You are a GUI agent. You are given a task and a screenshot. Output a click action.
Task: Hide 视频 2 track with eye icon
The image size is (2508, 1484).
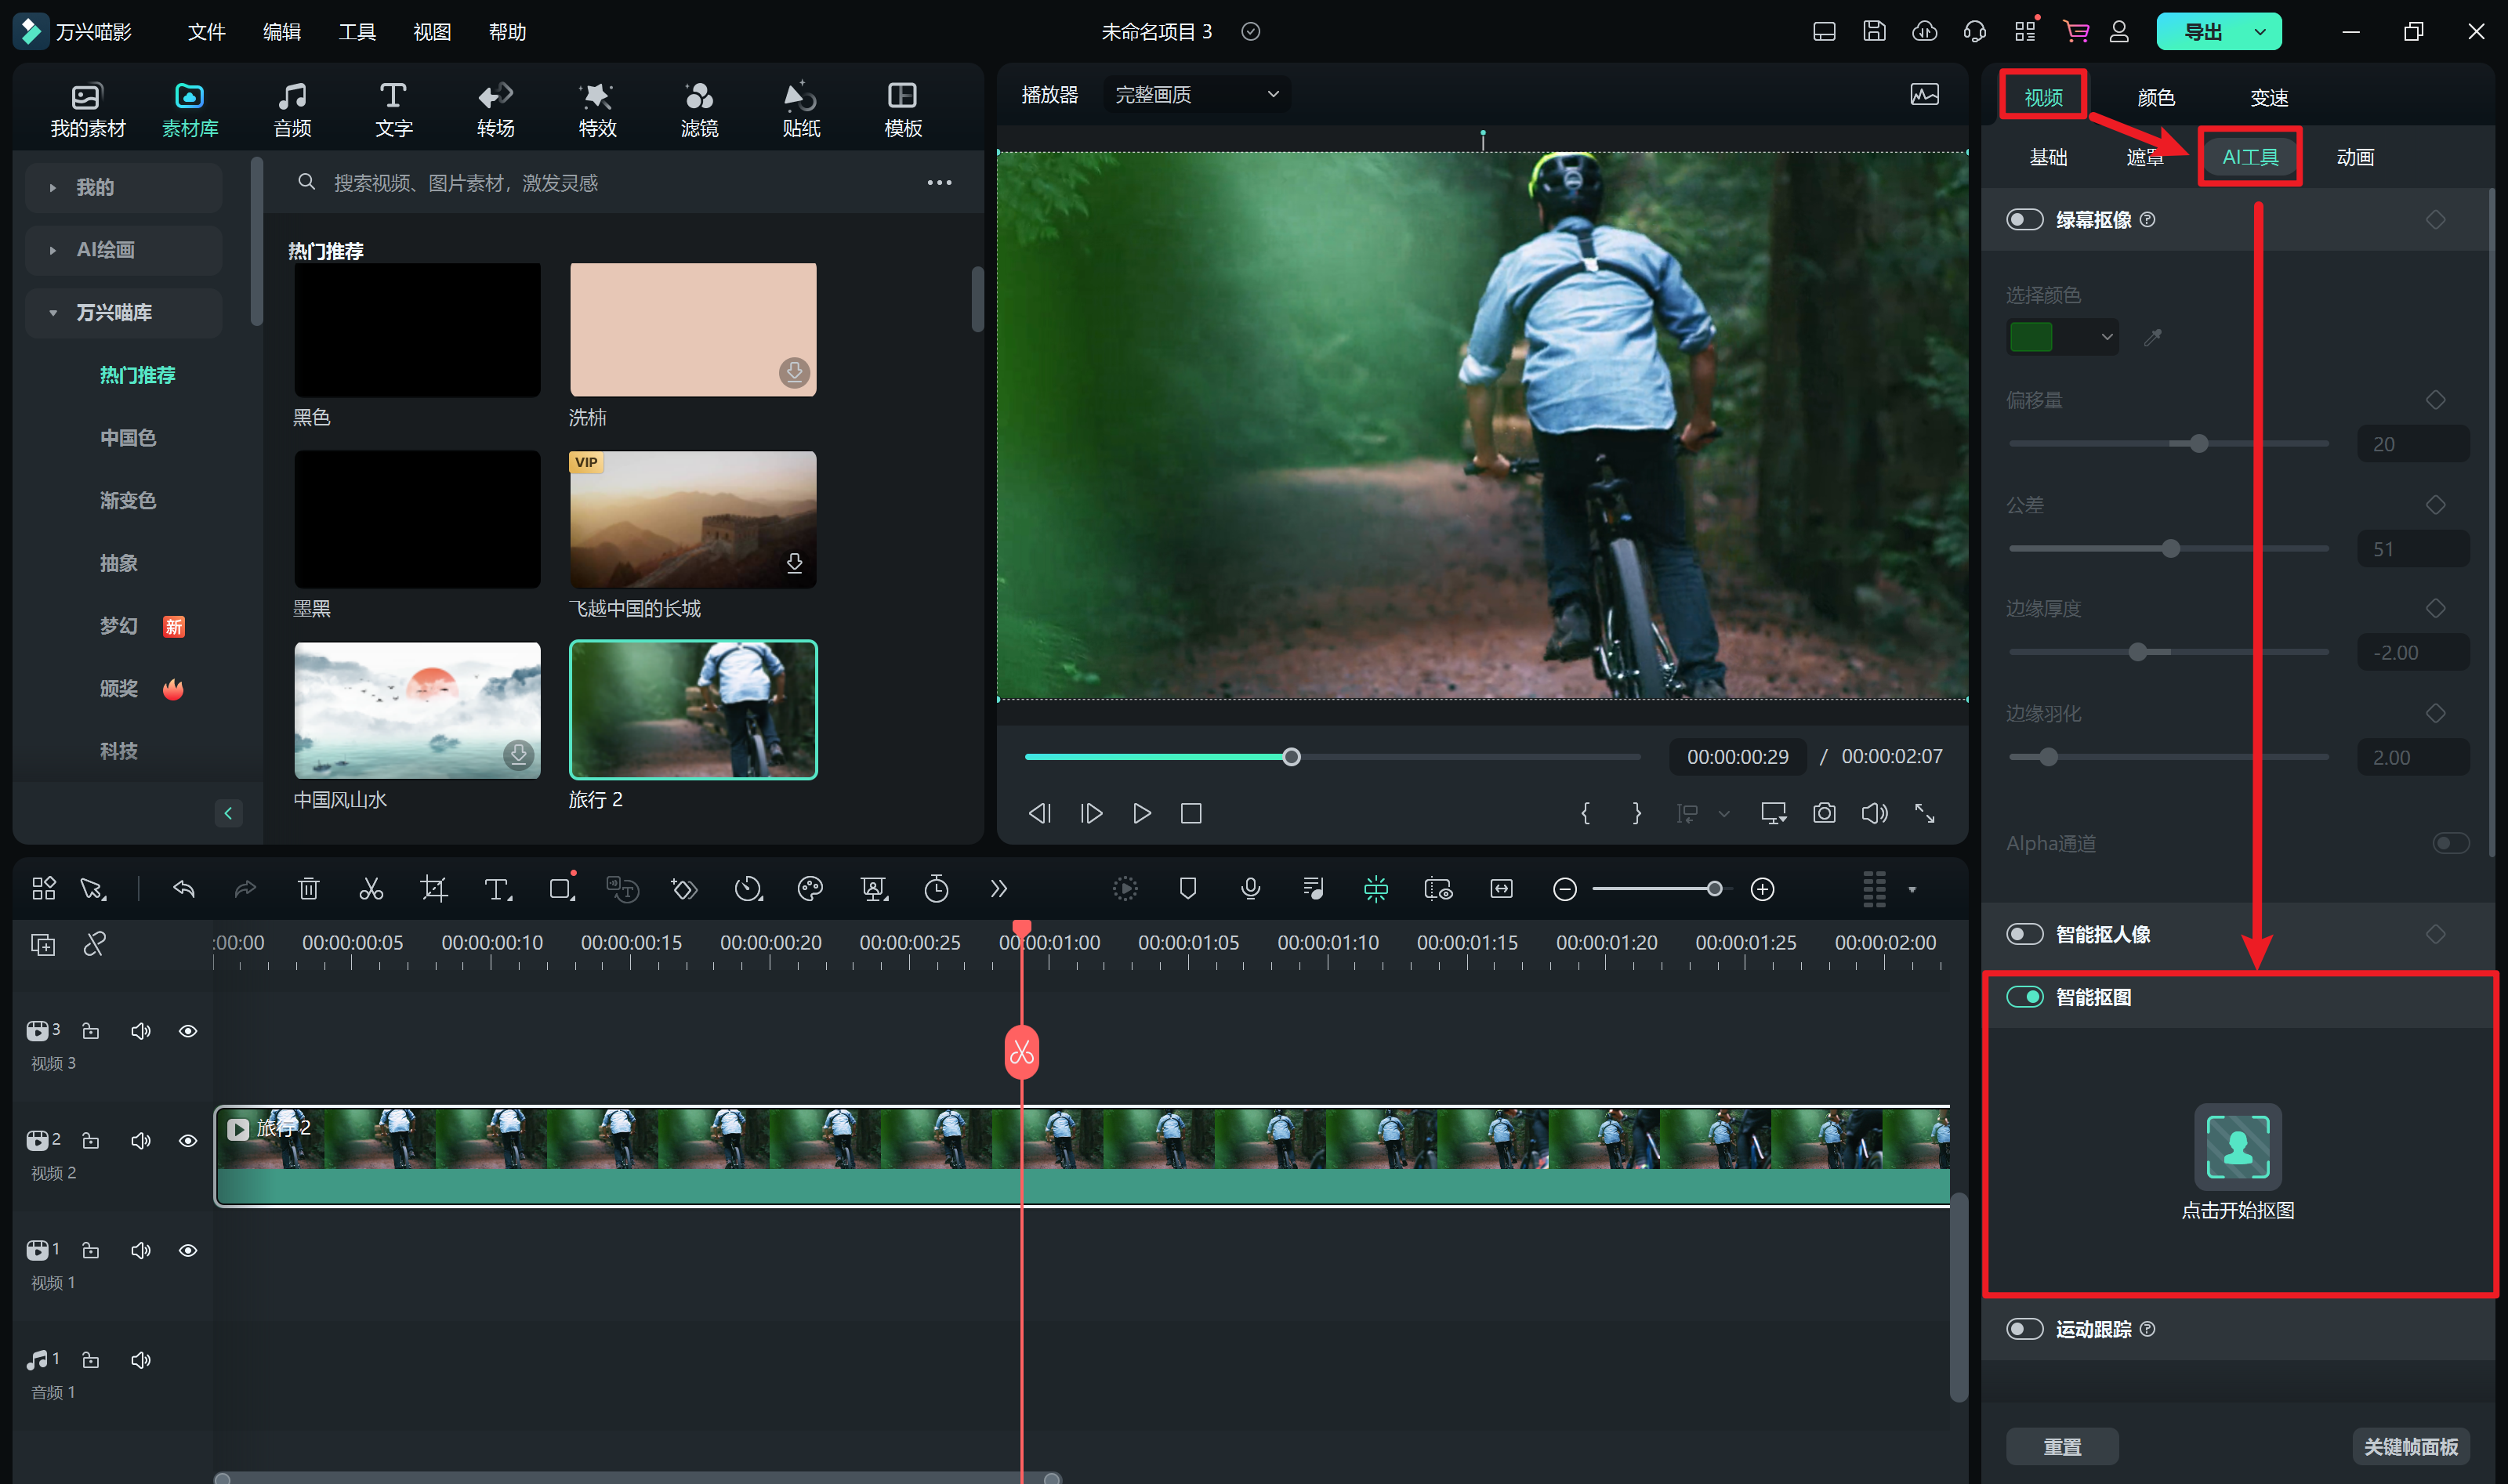coord(188,1140)
